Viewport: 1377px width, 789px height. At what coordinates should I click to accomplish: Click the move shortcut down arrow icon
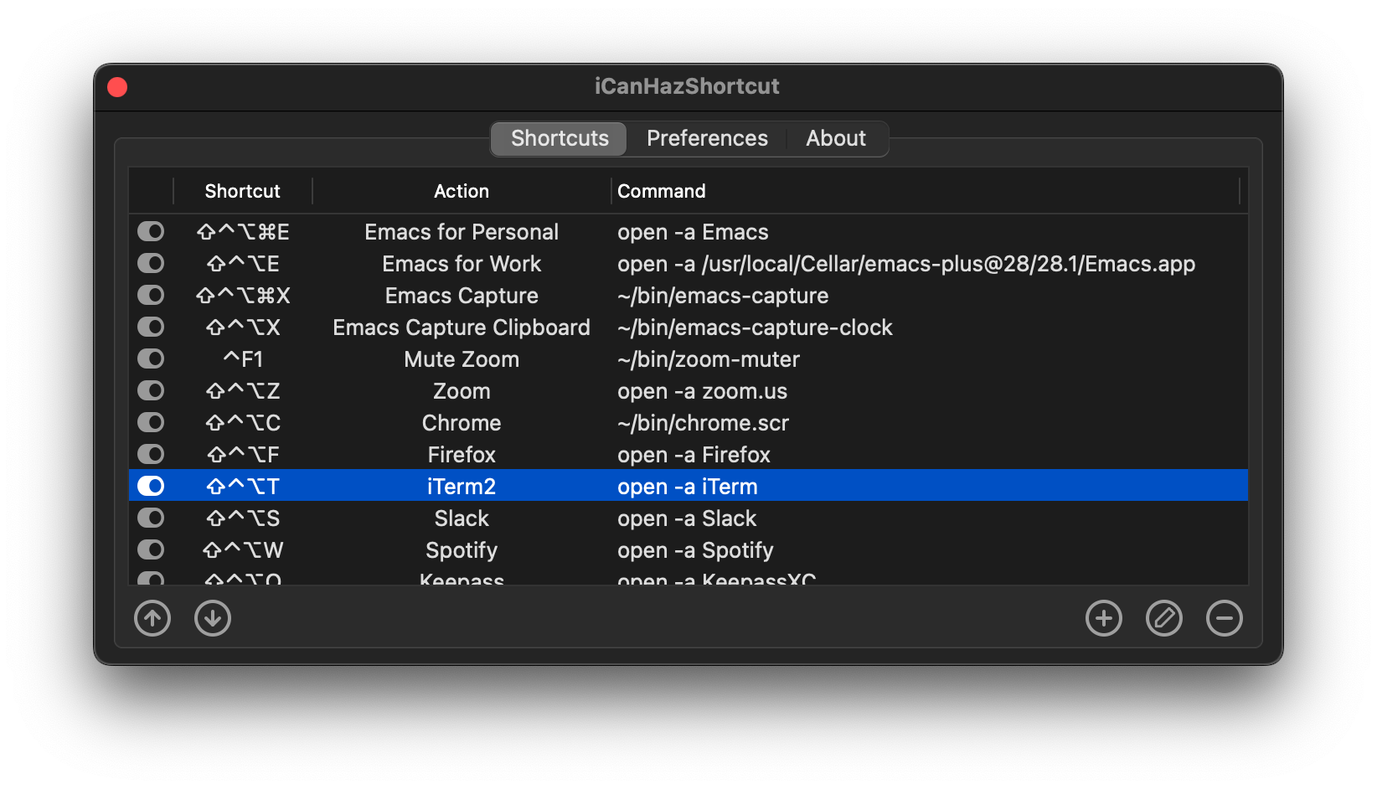[213, 618]
